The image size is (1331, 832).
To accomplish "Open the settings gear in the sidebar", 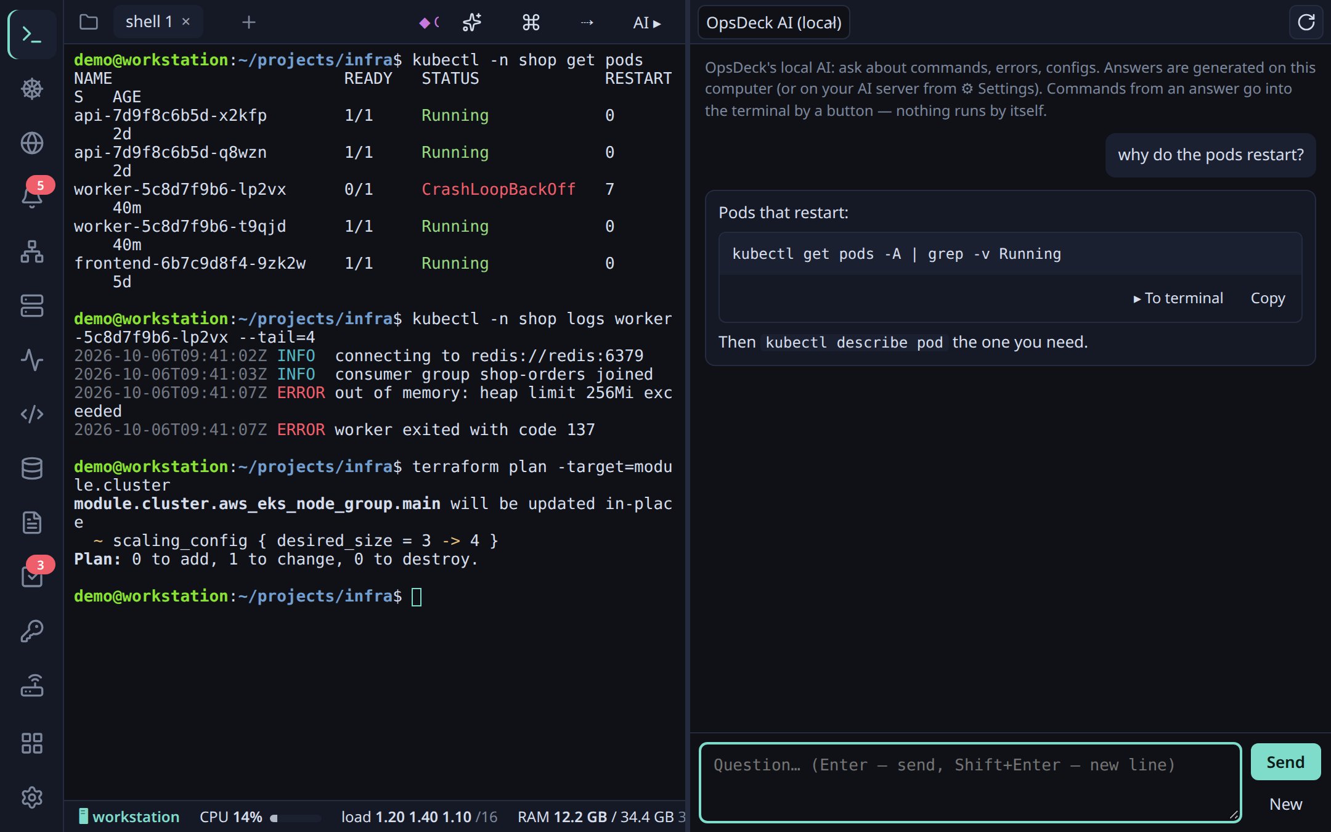I will (x=32, y=797).
